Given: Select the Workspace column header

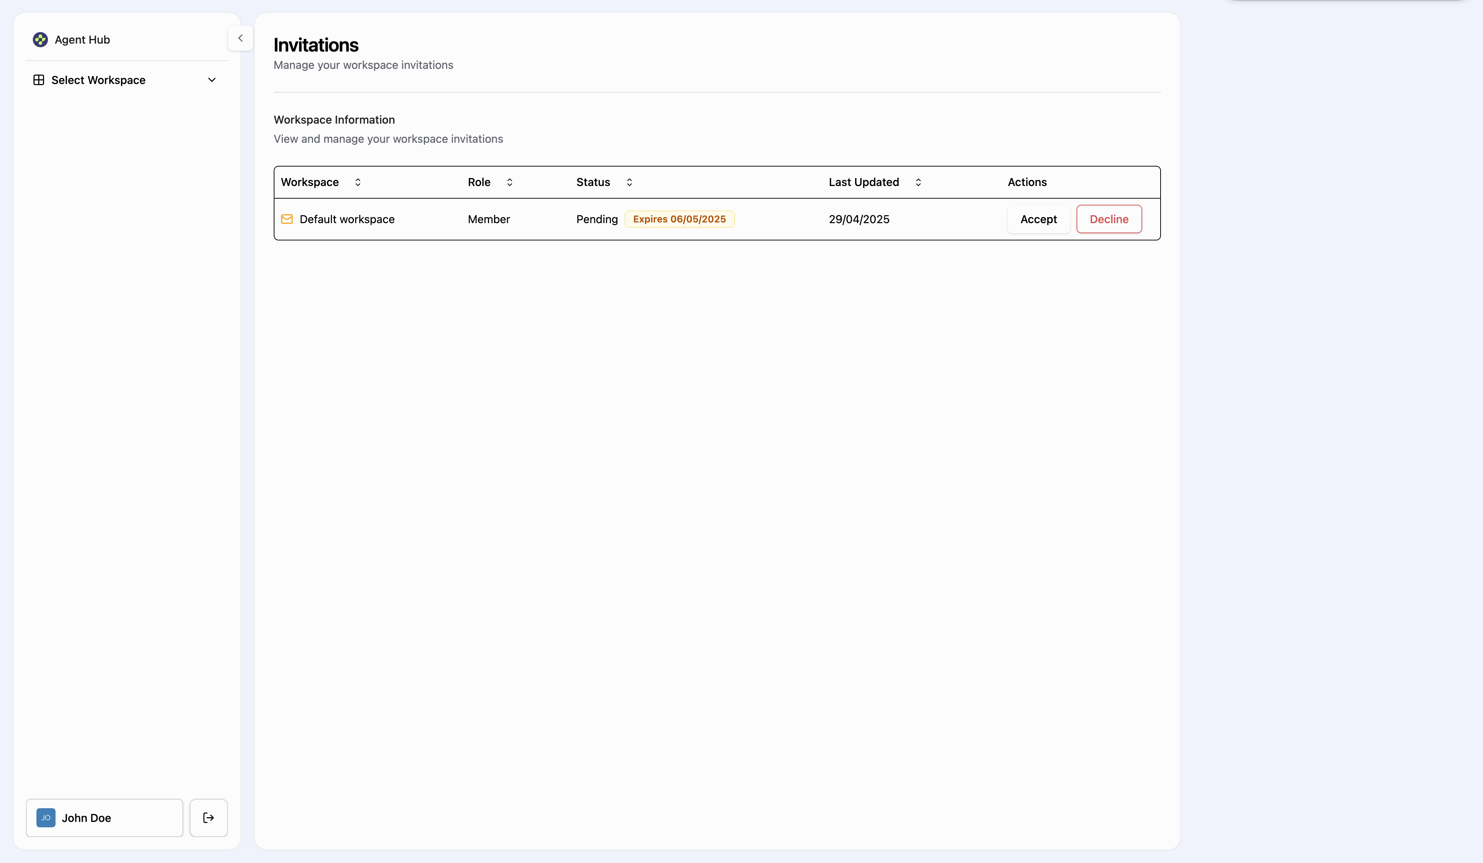Looking at the screenshot, I should pos(309,182).
